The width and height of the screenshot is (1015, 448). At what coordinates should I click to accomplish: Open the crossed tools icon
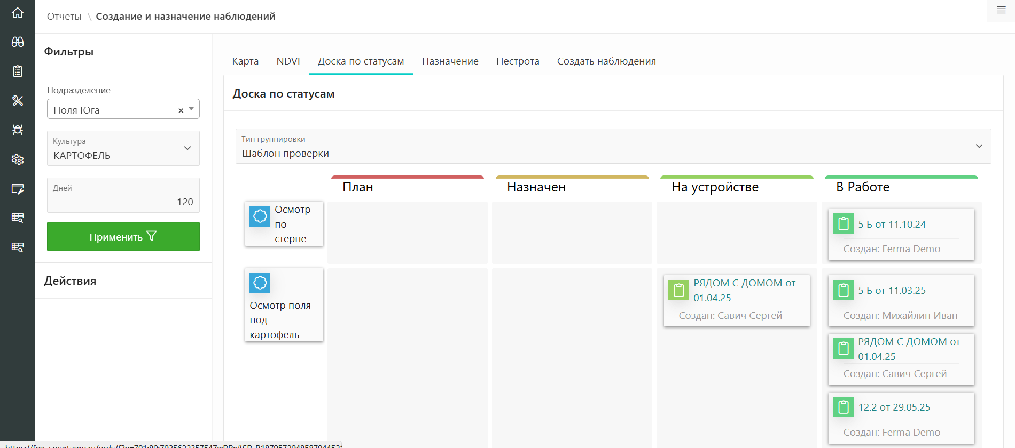pos(18,100)
